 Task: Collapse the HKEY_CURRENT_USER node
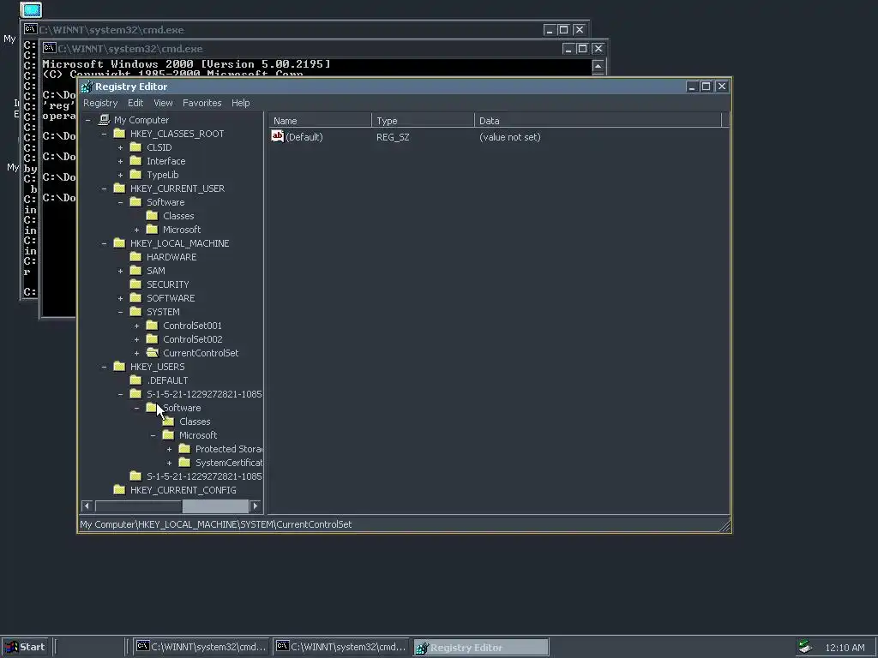point(104,188)
